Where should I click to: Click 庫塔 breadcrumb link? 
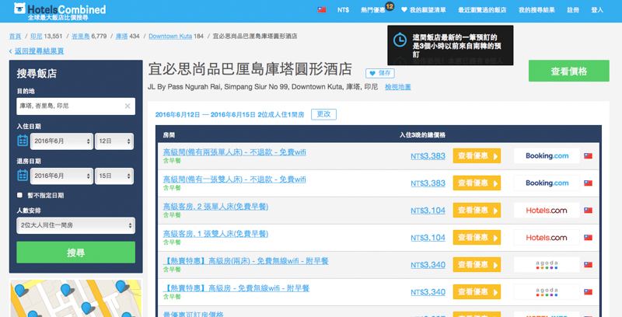[x=121, y=36]
